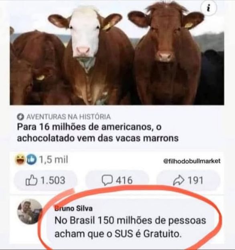Click the laughing reaction emoji
Viewport: 235px width, 250px height.
click(20, 160)
